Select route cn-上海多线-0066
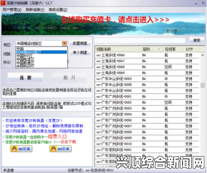207x173 pixels. pos(147,55)
